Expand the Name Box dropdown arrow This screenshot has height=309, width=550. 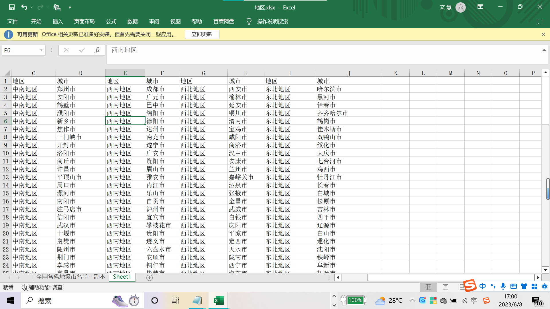click(x=41, y=50)
